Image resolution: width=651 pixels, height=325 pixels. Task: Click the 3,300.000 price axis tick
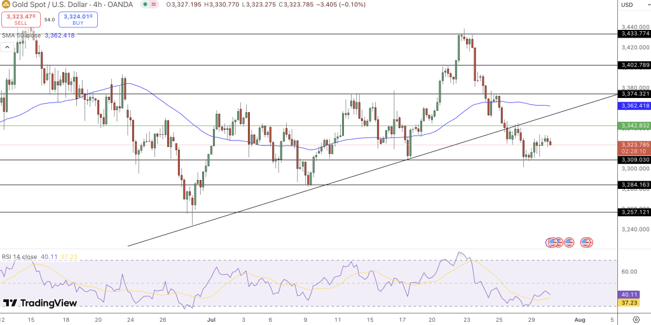[x=635, y=169]
